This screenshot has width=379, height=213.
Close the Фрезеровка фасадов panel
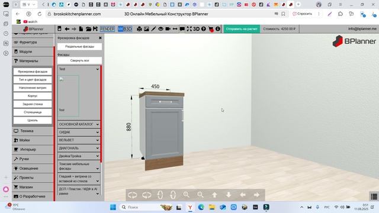(x=100, y=38)
